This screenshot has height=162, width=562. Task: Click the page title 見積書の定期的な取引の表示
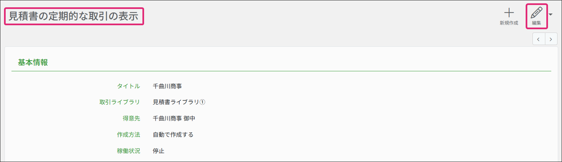click(x=73, y=16)
